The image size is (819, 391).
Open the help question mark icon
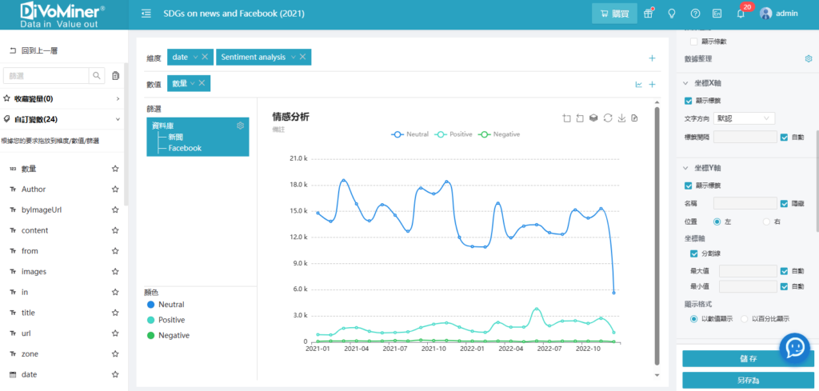click(x=695, y=14)
